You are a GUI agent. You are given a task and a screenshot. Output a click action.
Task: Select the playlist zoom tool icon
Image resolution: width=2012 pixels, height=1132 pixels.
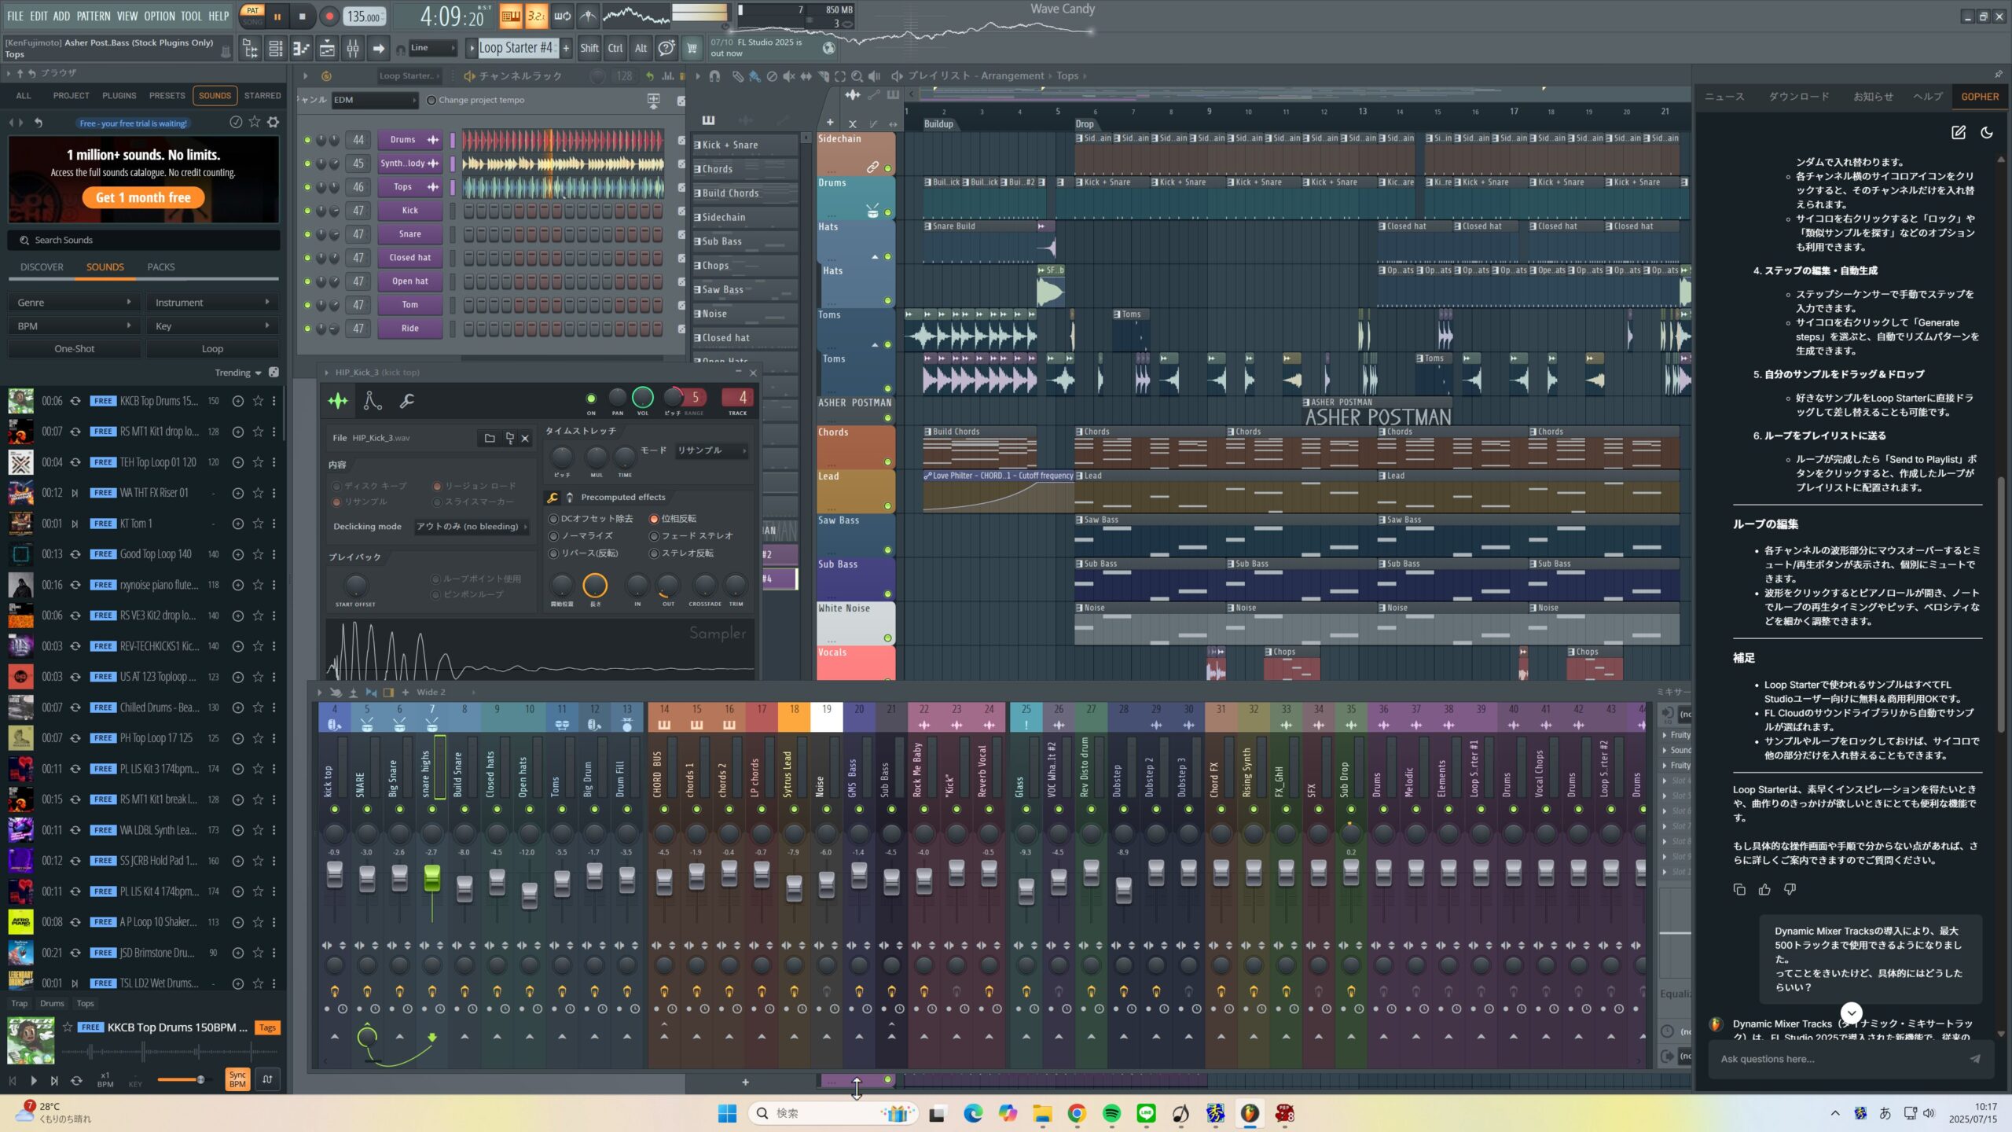tap(857, 76)
